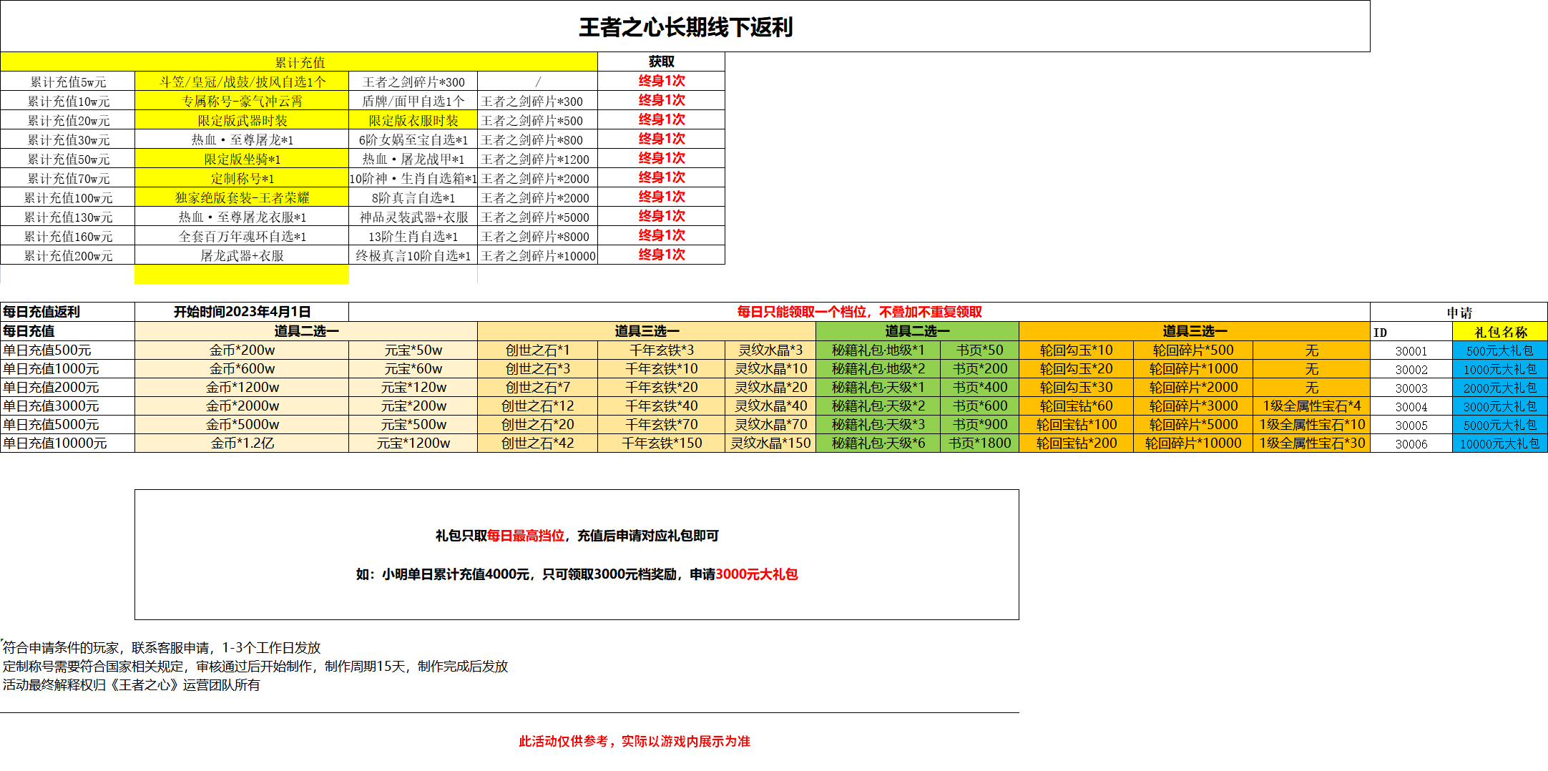Viewport: 1548px width, 771px height.
Task: Select cell 全套百万年魂环自选*1
Action: tap(242, 236)
